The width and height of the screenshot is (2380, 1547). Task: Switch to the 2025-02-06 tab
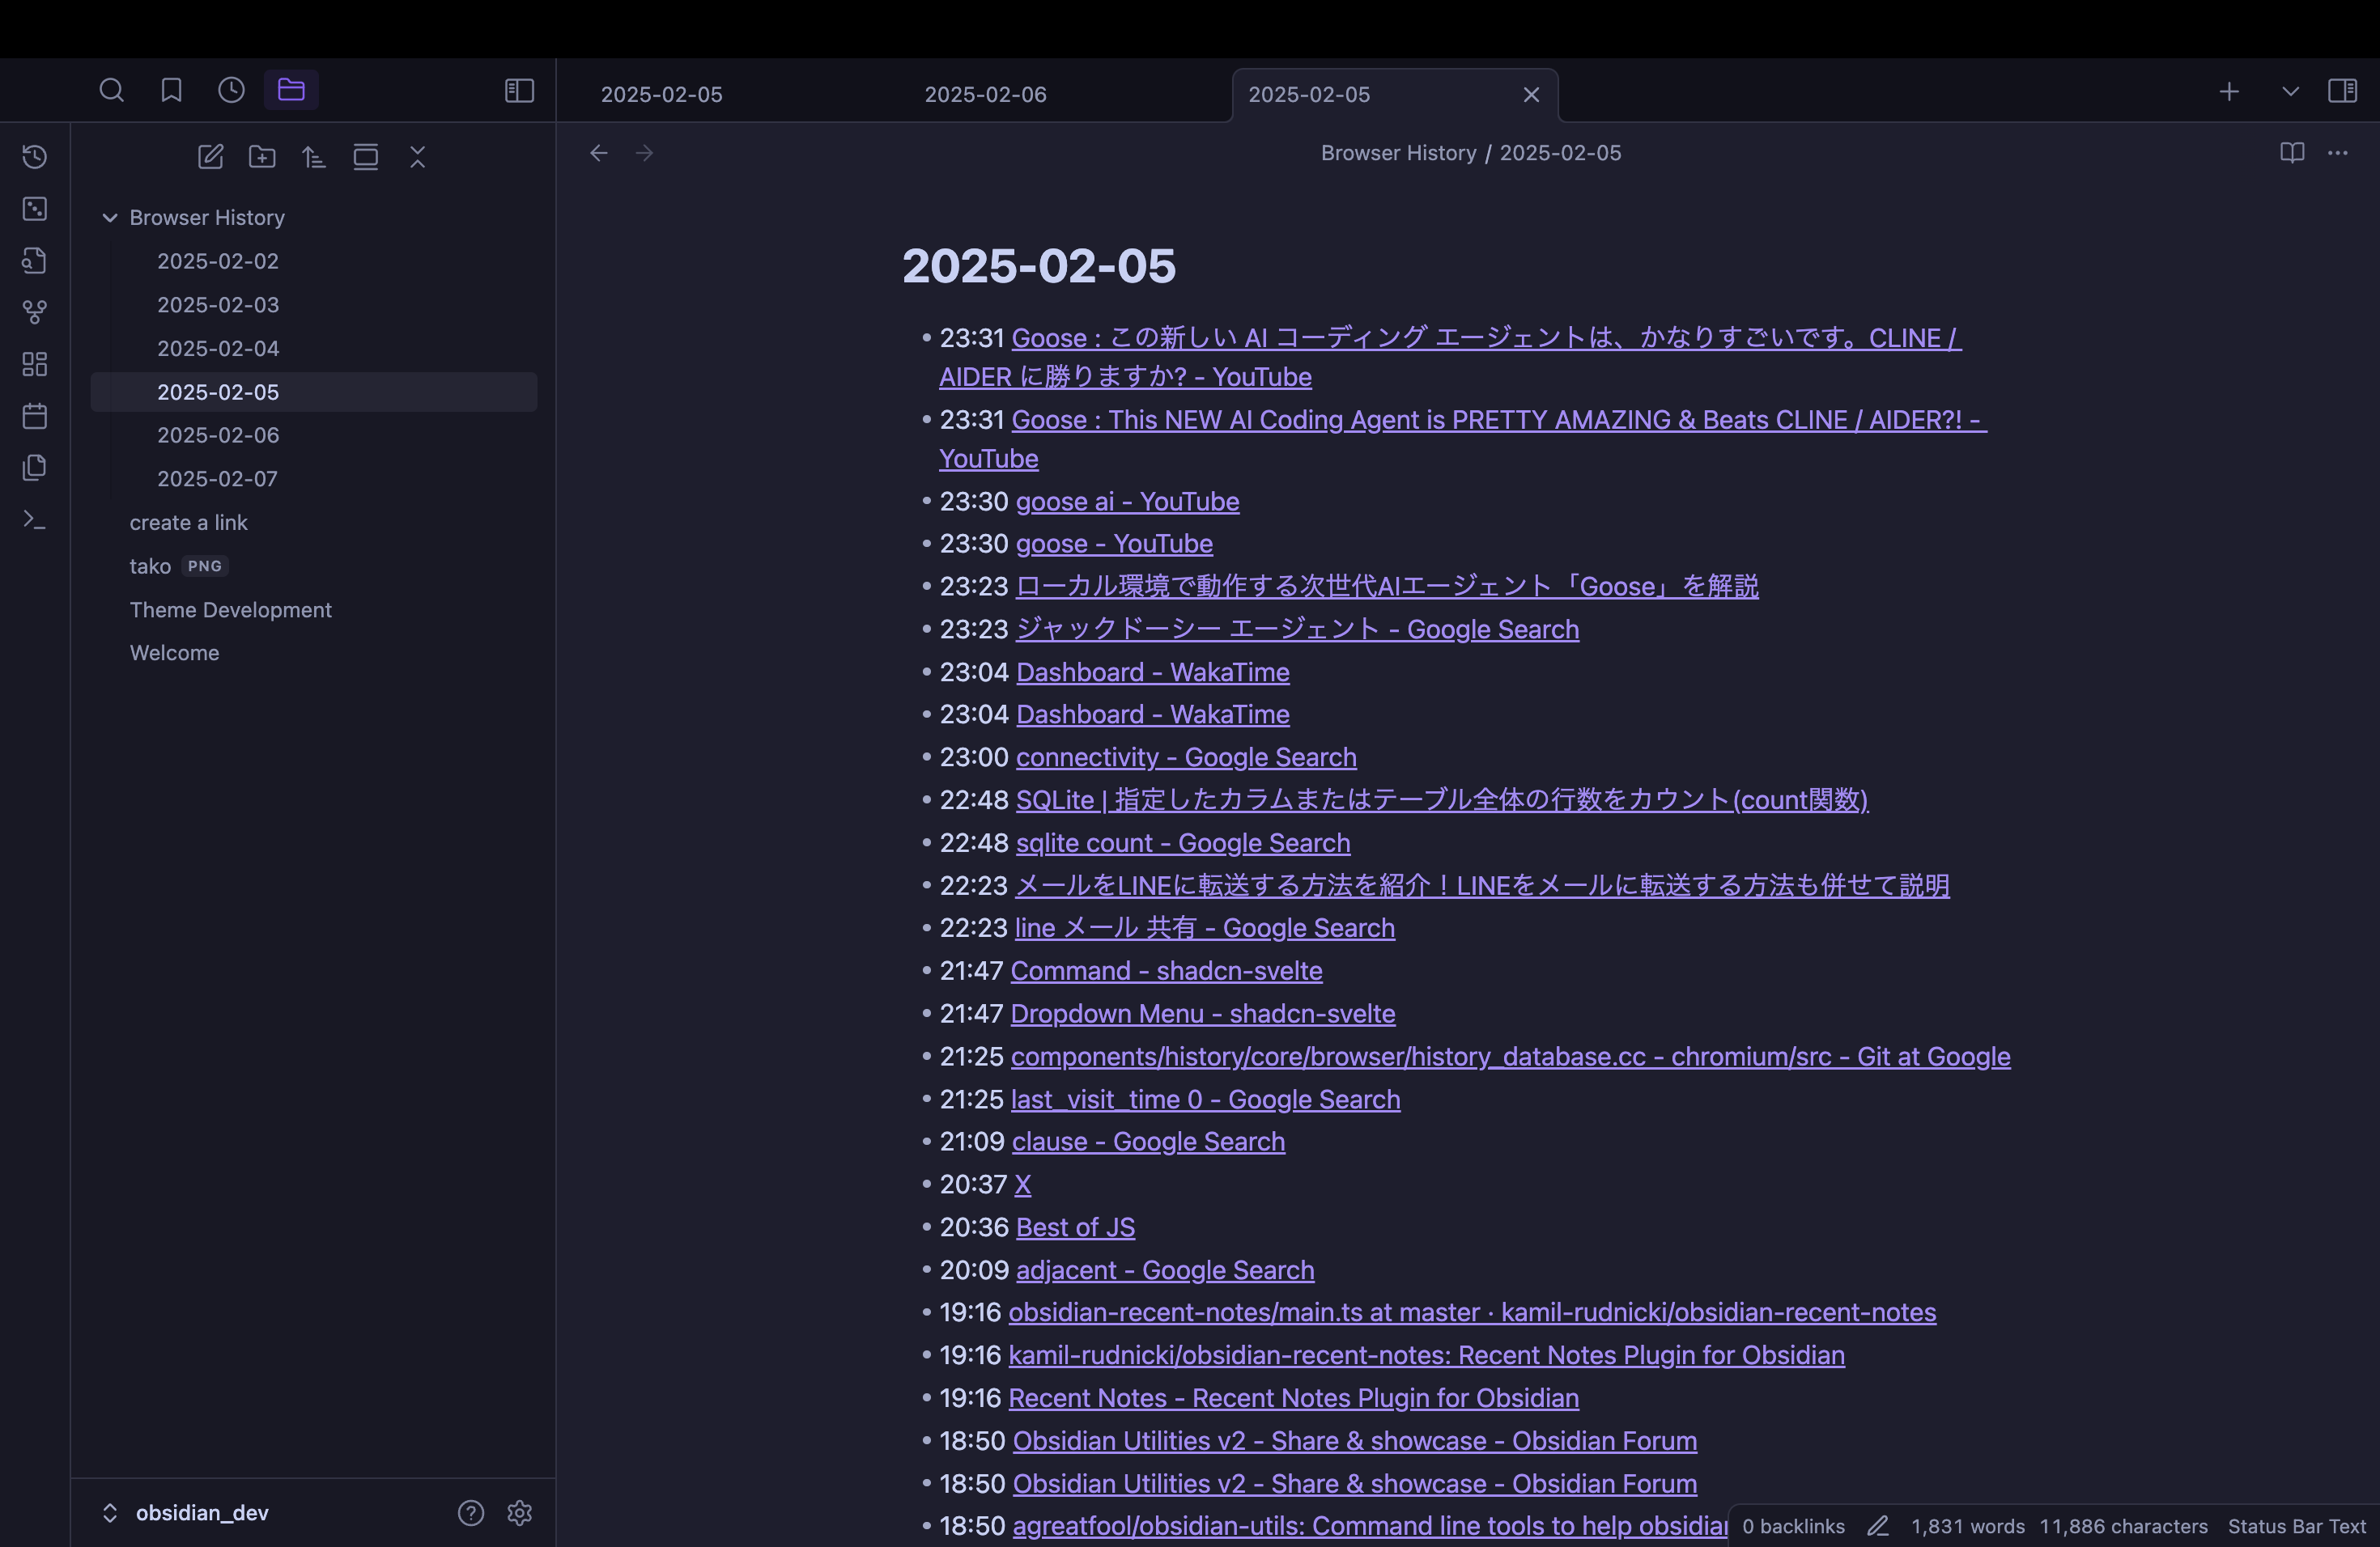985,95
